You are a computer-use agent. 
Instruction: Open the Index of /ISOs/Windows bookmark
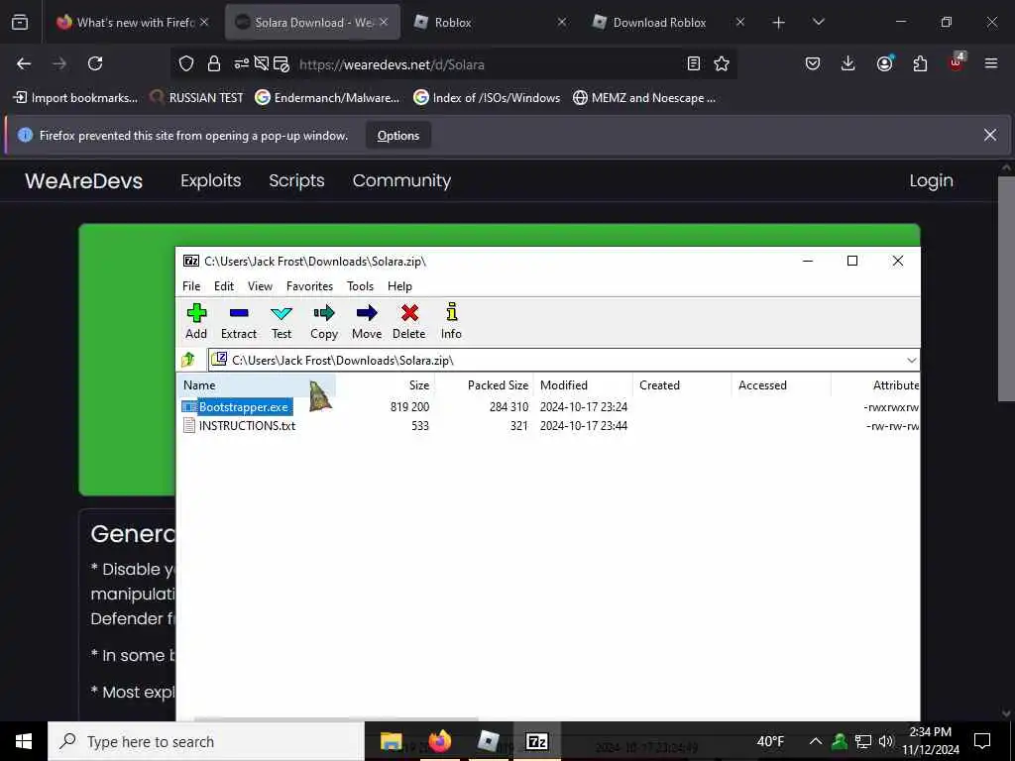click(x=487, y=98)
